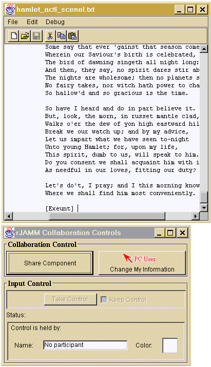Image resolution: width=211 pixels, height=367 pixels.
Task: Click the Share Component button
Action: (50, 263)
